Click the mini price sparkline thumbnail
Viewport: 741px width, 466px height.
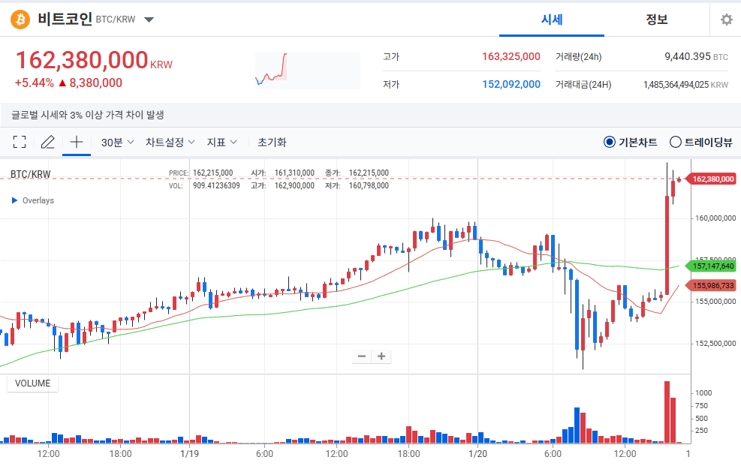pos(308,71)
